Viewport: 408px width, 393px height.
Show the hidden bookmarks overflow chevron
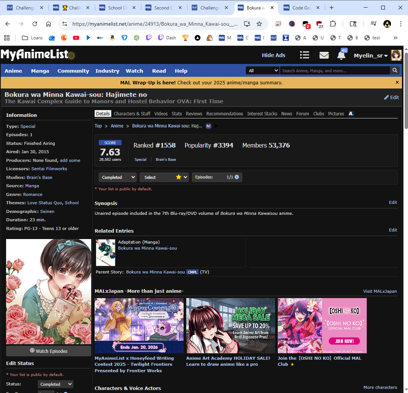tap(396, 38)
